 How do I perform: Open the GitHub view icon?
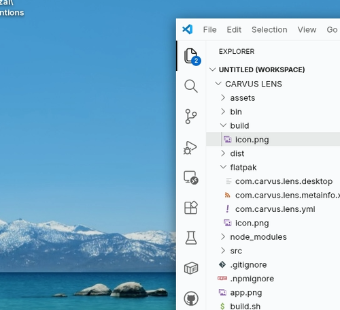pos(191,298)
